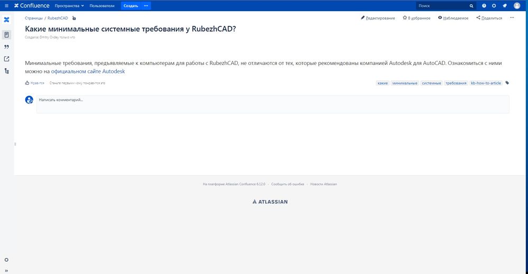
Task: Open the hamburger app switcher menu
Action: point(6,6)
